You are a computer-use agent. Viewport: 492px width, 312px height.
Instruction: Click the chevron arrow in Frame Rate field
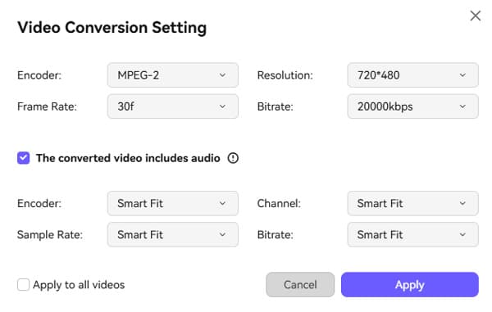coord(222,106)
